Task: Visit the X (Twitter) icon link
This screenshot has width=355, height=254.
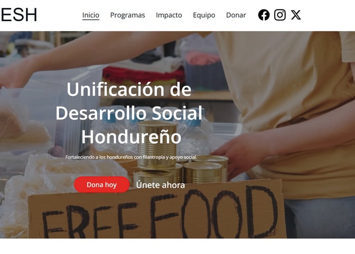Action: click(296, 15)
